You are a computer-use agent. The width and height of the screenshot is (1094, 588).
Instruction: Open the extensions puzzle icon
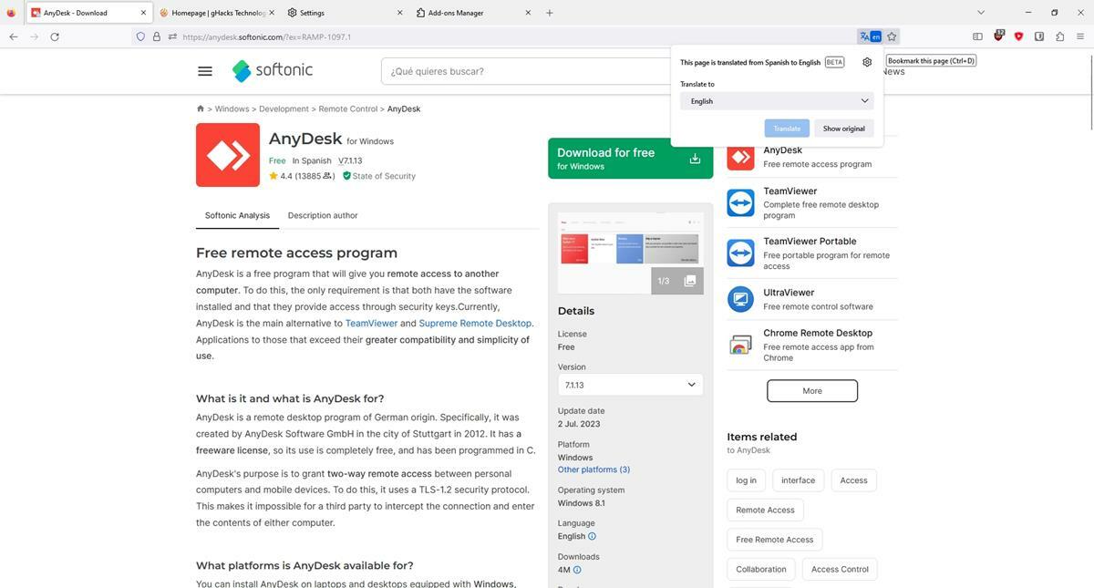point(1059,36)
